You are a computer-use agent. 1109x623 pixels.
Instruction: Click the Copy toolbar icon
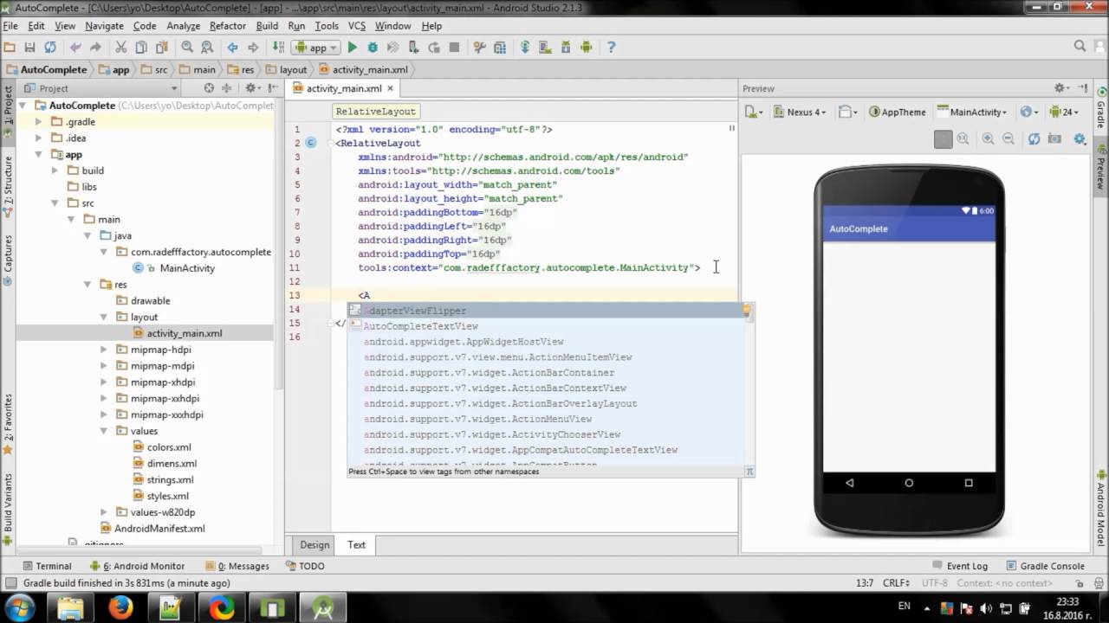click(x=140, y=48)
